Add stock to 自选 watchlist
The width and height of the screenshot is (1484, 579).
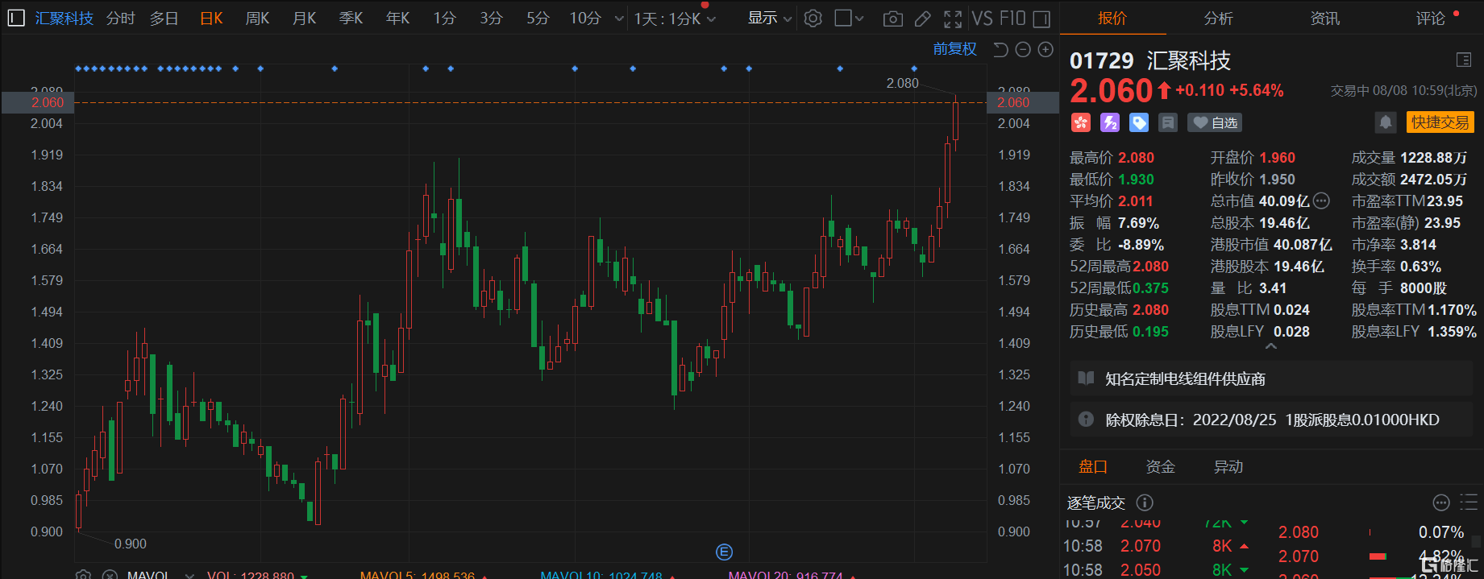point(1216,122)
